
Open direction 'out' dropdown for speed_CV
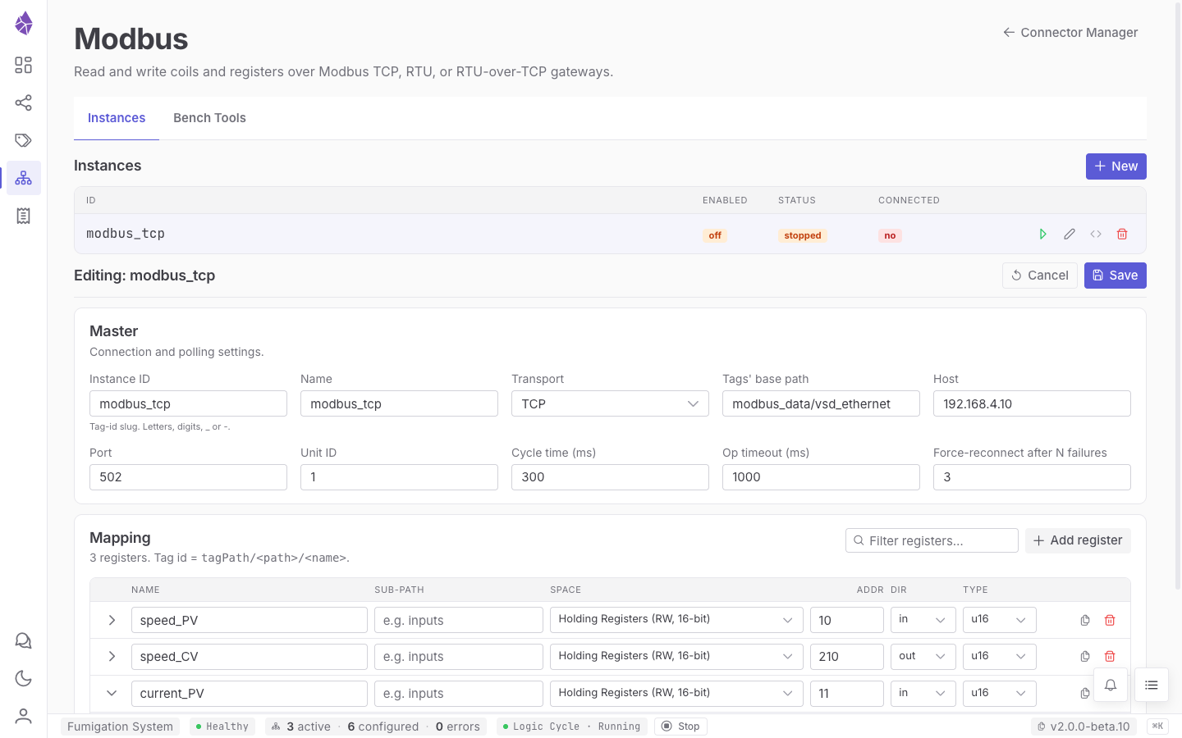pyautogui.click(x=923, y=656)
